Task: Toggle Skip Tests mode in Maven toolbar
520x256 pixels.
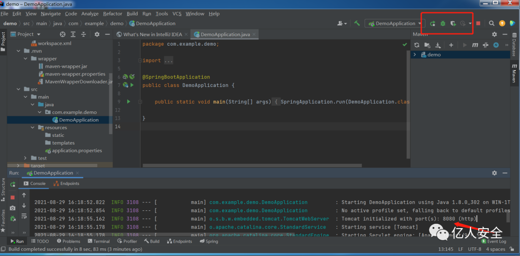Action: coord(495,45)
